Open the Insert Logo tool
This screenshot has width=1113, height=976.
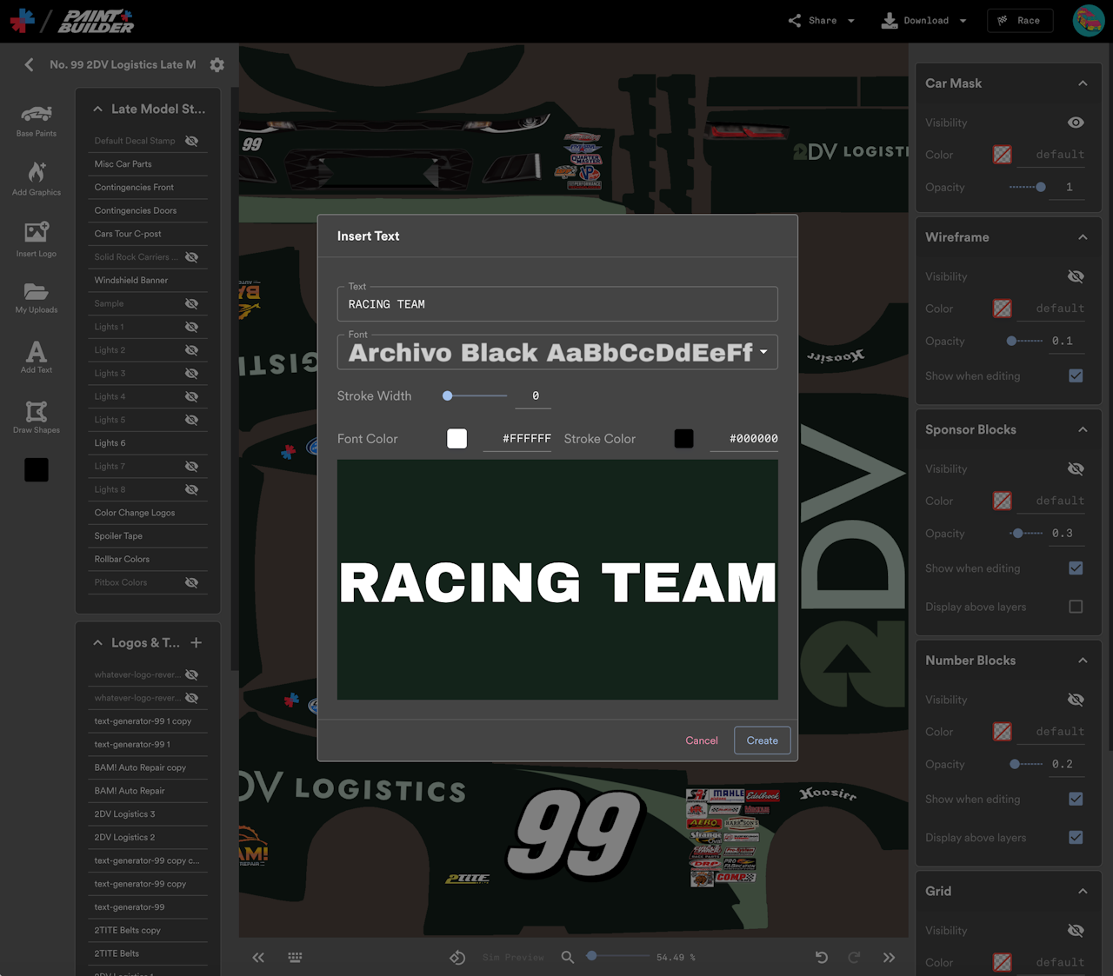click(37, 239)
